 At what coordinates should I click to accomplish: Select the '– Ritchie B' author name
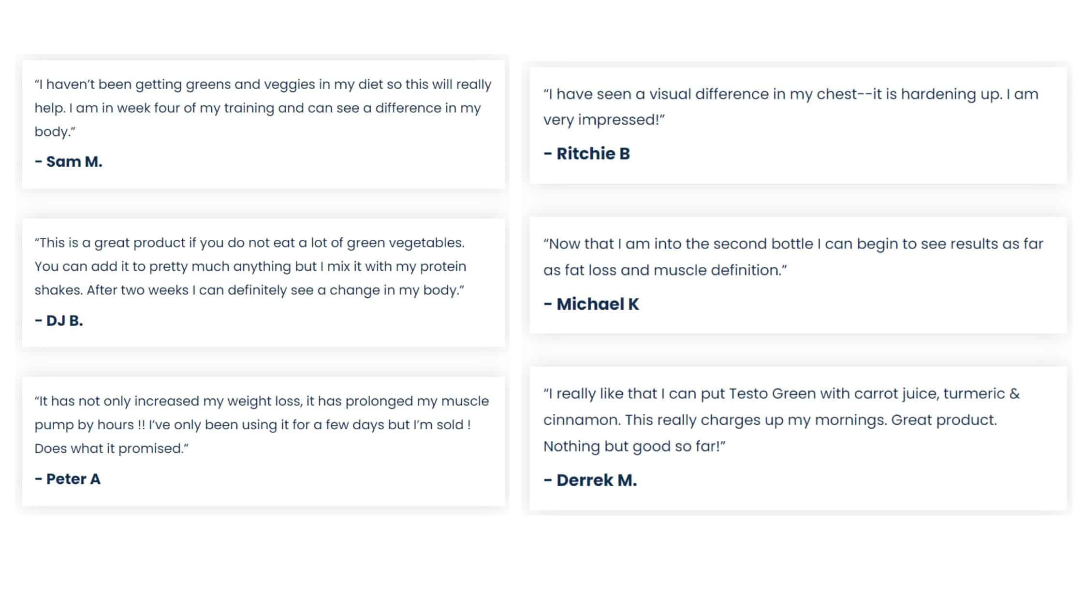click(x=586, y=154)
